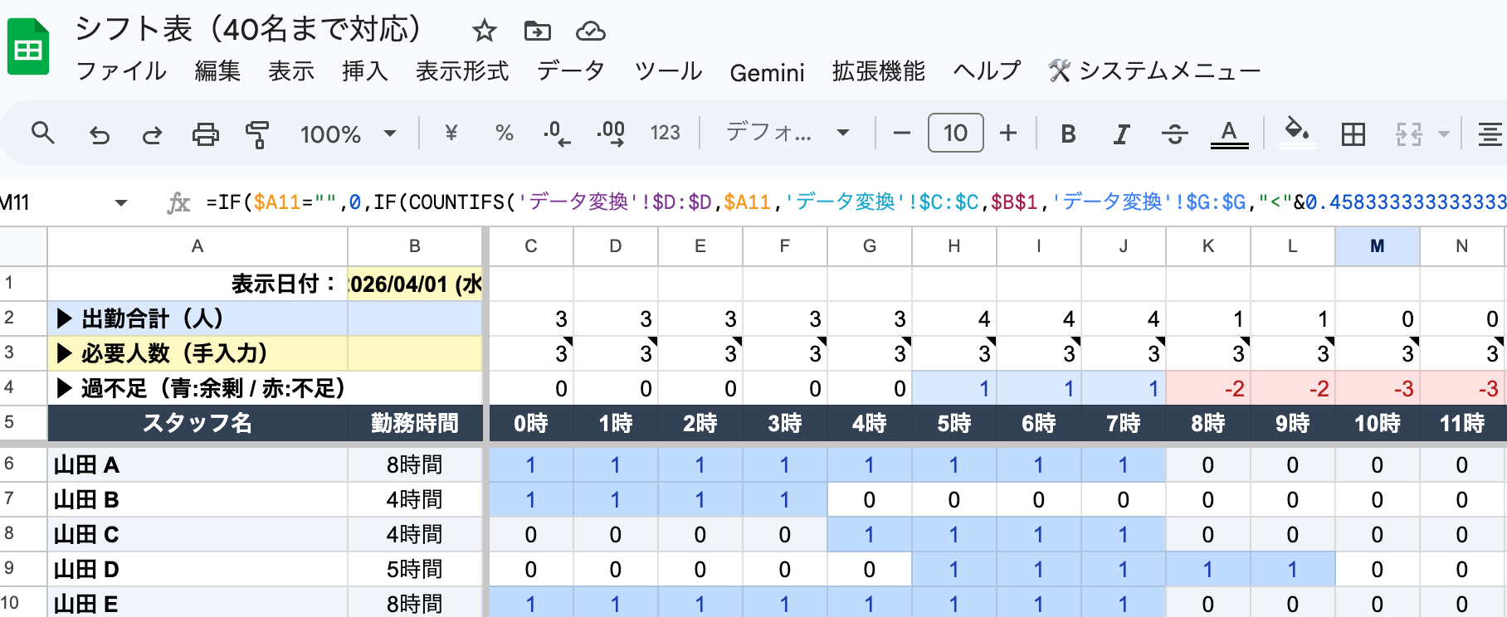Click the 勤務時間 header cell
The image size is (1507, 617).
coord(415,423)
